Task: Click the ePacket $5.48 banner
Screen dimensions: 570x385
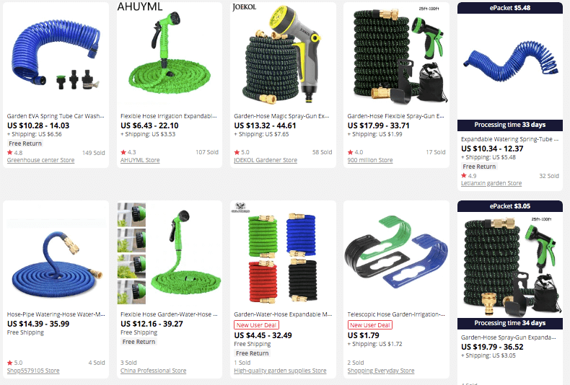Action: tap(509, 8)
